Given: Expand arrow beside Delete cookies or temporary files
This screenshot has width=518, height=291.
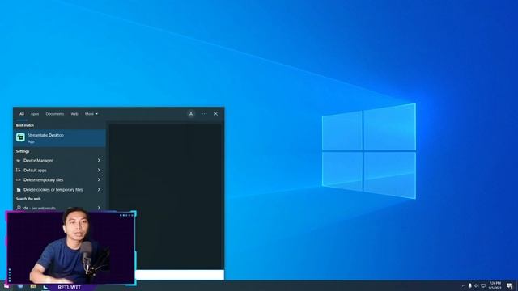Looking at the screenshot, I should click(99, 190).
